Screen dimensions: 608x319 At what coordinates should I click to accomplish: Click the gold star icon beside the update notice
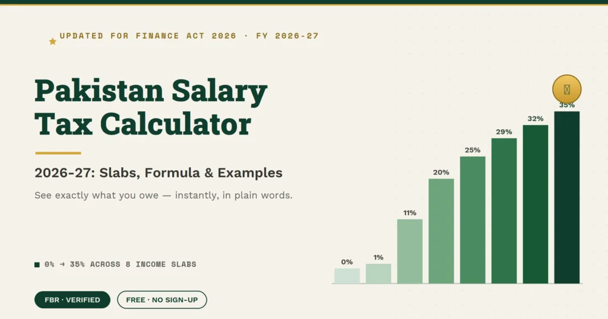coord(53,42)
